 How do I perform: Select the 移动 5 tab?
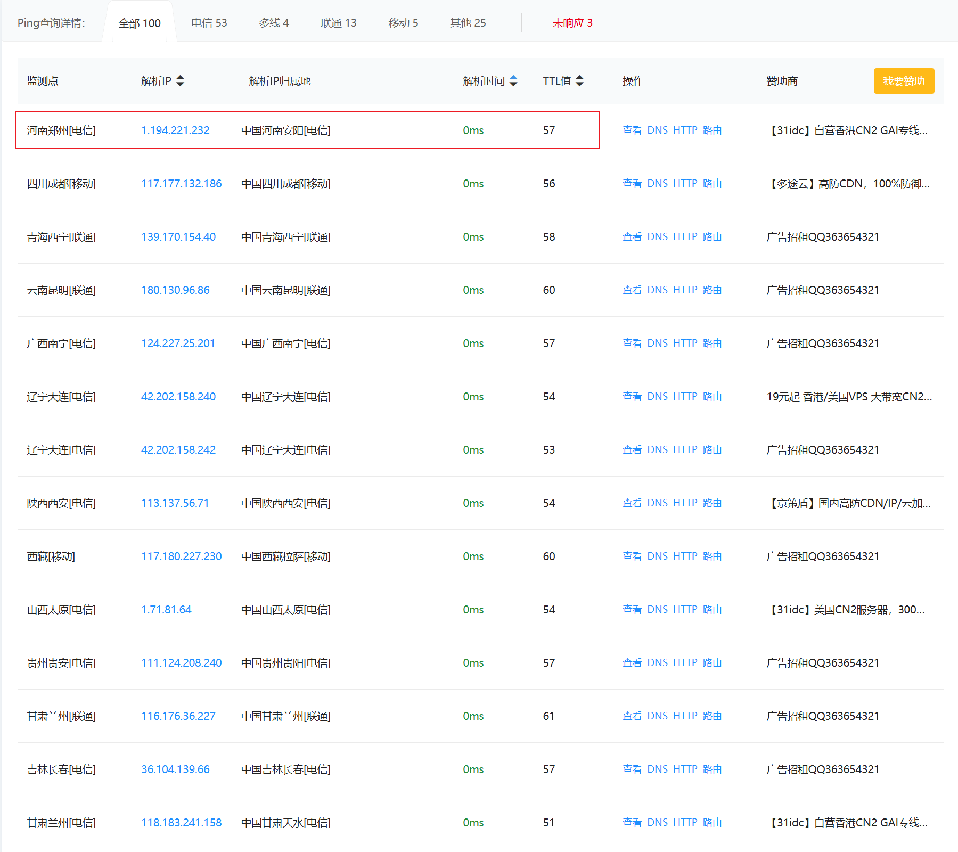403,23
